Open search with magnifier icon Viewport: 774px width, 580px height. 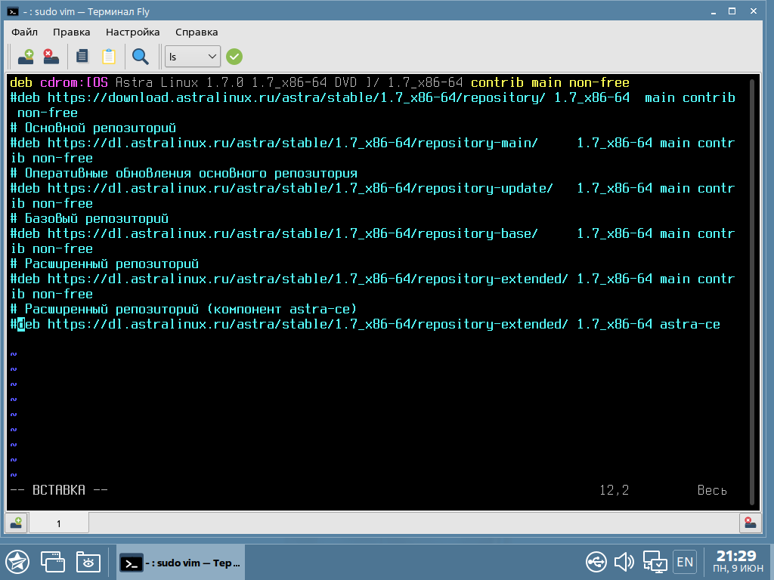tap(140, 57)
